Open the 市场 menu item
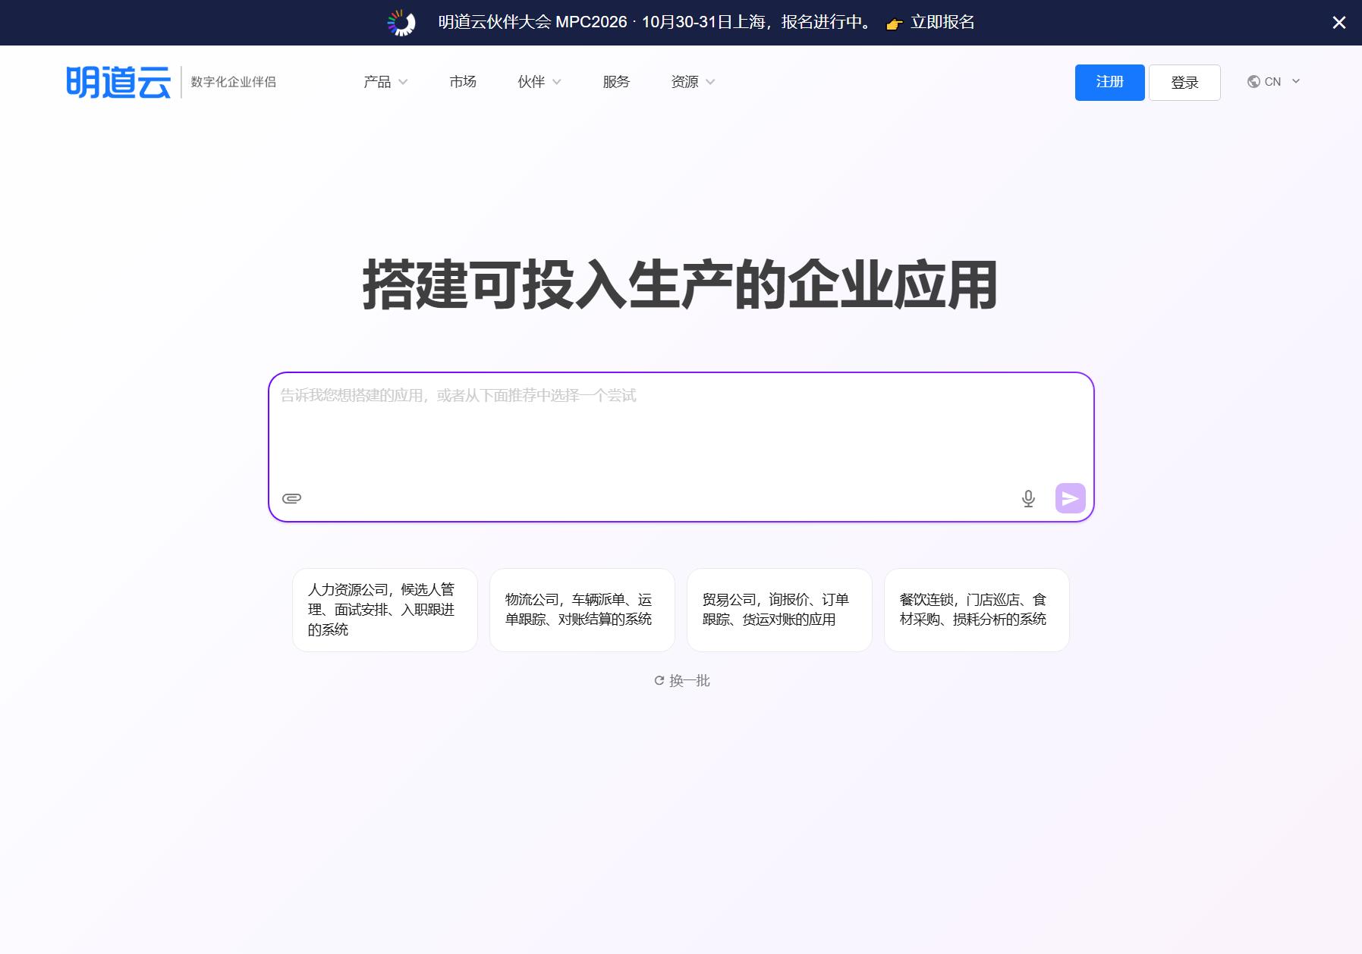The width and height of the screenshot is (1362, 954). click(x=463, y=82)
